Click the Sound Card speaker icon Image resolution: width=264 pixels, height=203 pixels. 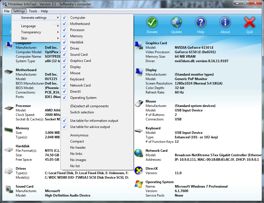tap(9, 189)
